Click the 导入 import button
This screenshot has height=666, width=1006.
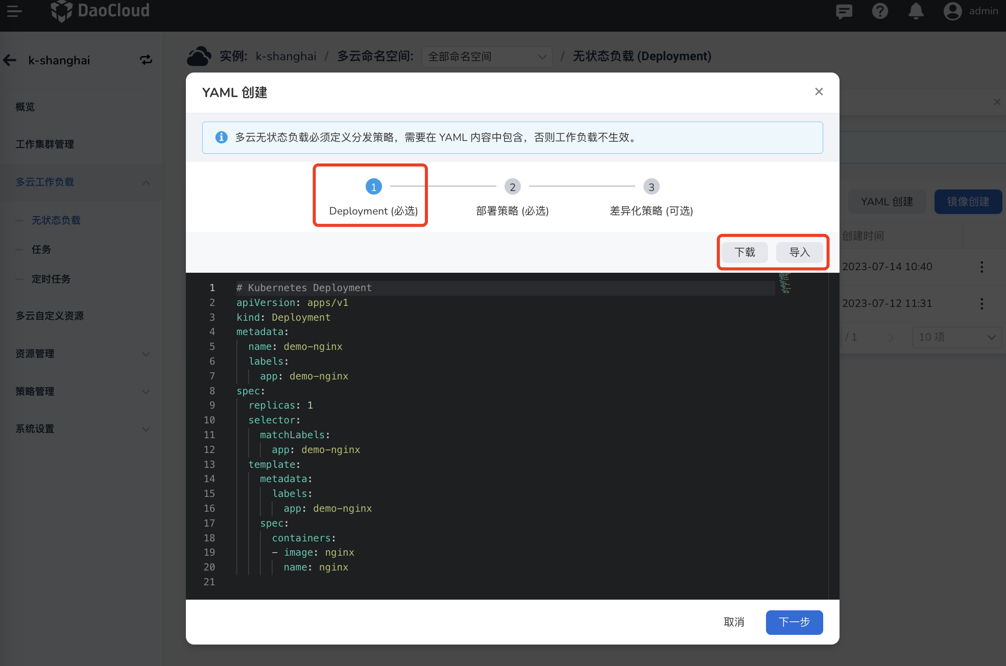click(799, 252)
